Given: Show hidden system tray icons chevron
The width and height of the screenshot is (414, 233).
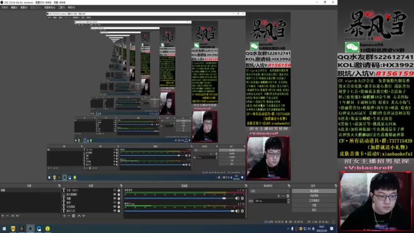Looking at the screenshot, I should pos(288,229).
